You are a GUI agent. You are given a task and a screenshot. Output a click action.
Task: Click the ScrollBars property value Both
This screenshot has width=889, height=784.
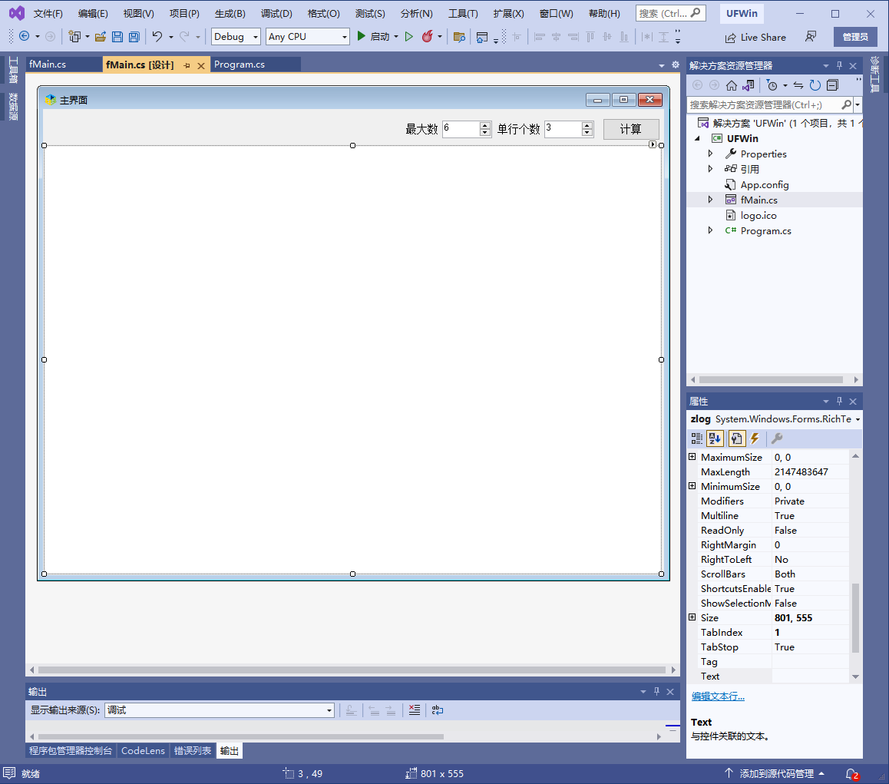pos(810,574)
